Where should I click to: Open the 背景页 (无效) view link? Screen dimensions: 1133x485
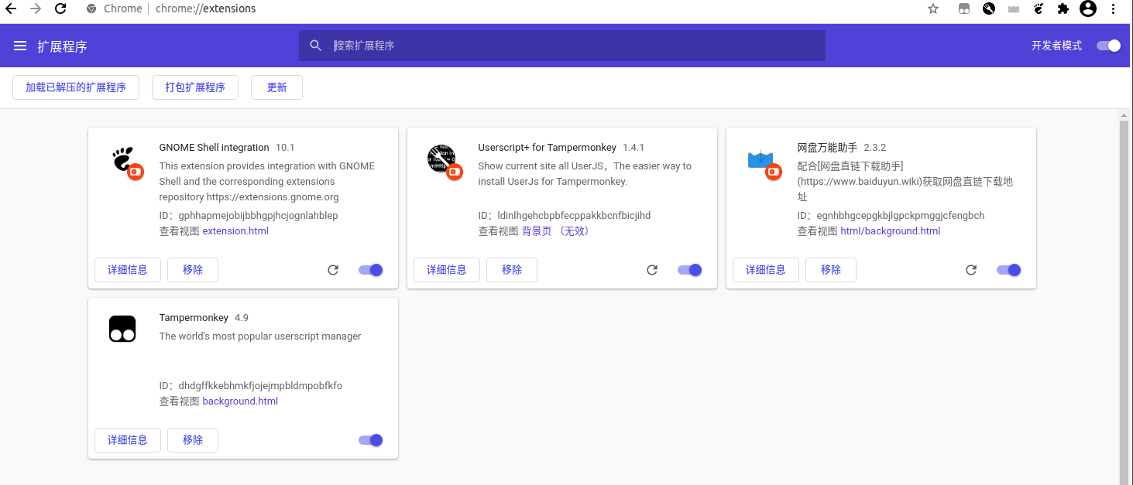click(x=555, y=231)
